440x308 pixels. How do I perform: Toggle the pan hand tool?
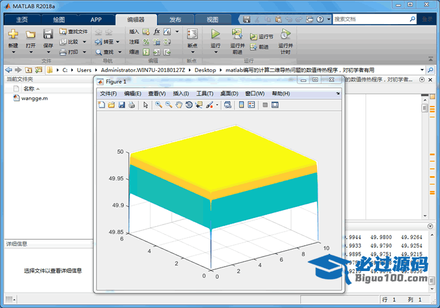coord(178,105)
